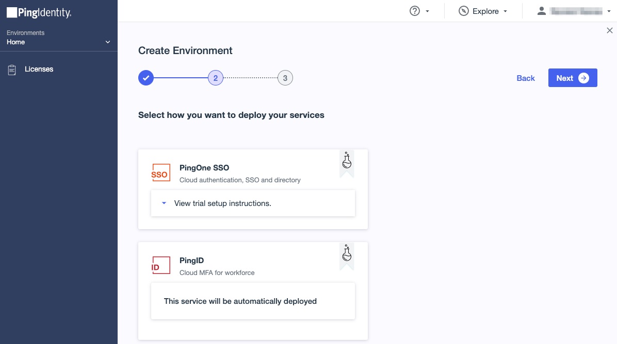
Task: Click the Explore compass icon
Action: click(x=464, y=11)
